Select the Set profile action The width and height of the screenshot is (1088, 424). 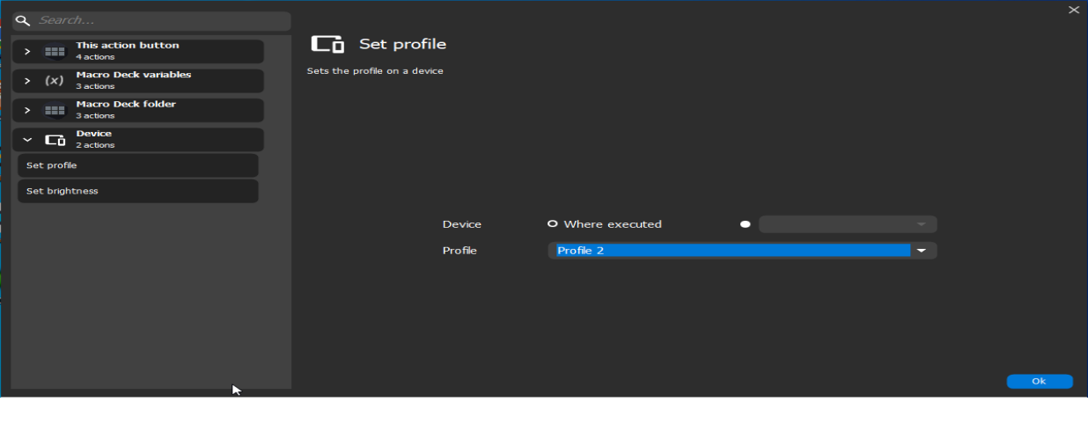coord(137,165)
